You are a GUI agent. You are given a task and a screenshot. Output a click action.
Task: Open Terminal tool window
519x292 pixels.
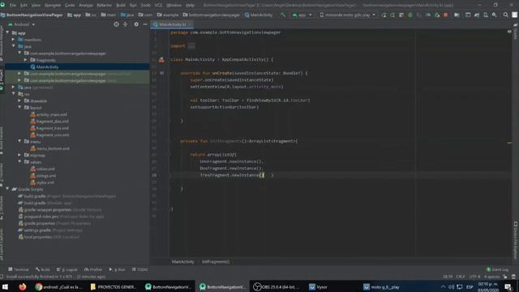pyautogui.click(x=19, y=269)
